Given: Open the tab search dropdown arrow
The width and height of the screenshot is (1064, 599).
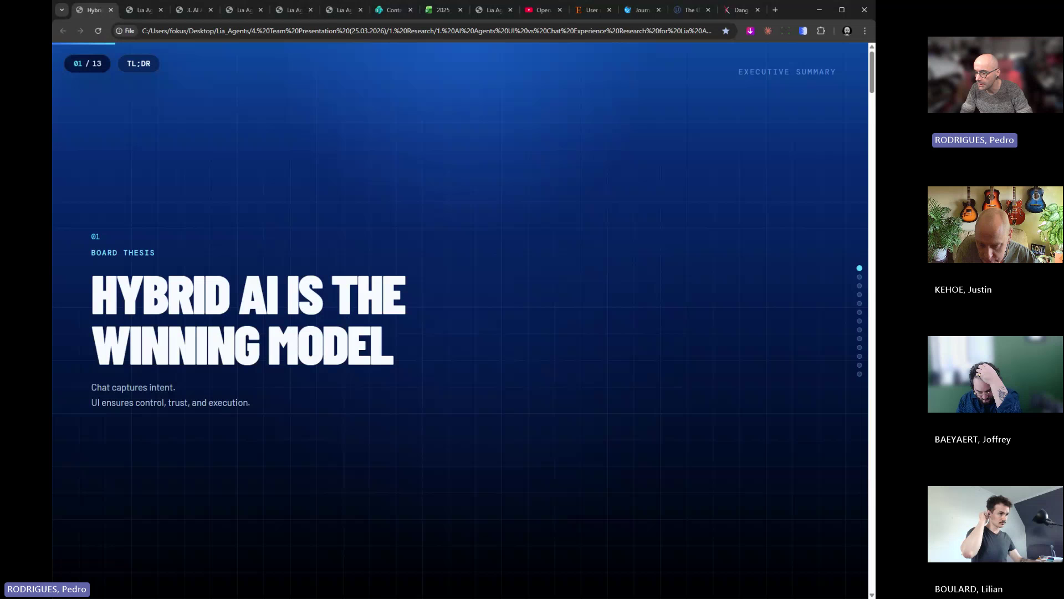Looking at the screenshot, I should click(62, 10).
